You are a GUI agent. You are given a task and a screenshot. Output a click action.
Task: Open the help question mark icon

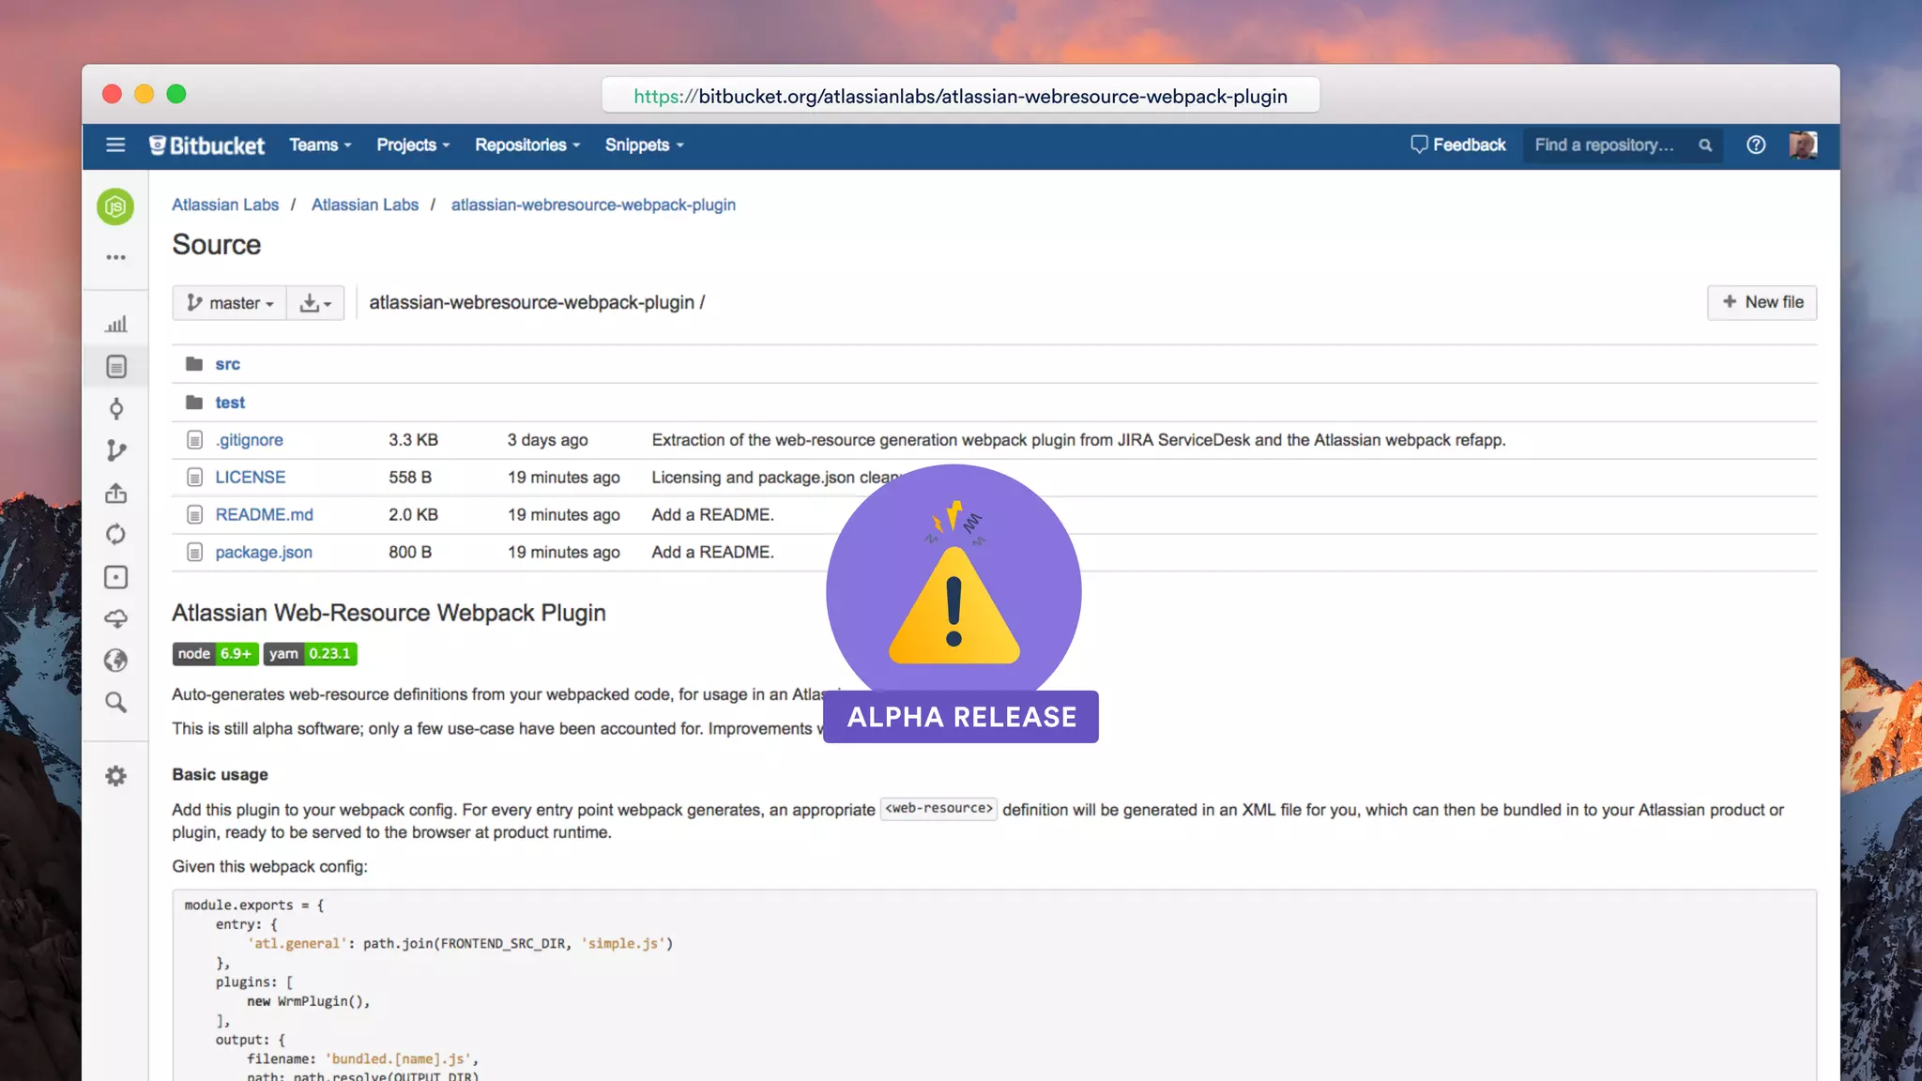click(1756, 145)
